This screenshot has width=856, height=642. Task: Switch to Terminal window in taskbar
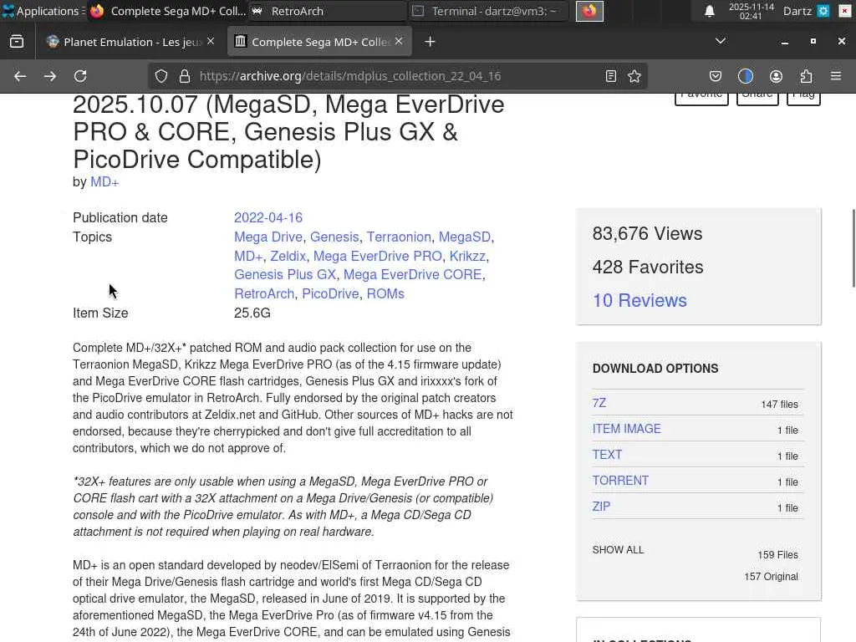pos(488,11)
